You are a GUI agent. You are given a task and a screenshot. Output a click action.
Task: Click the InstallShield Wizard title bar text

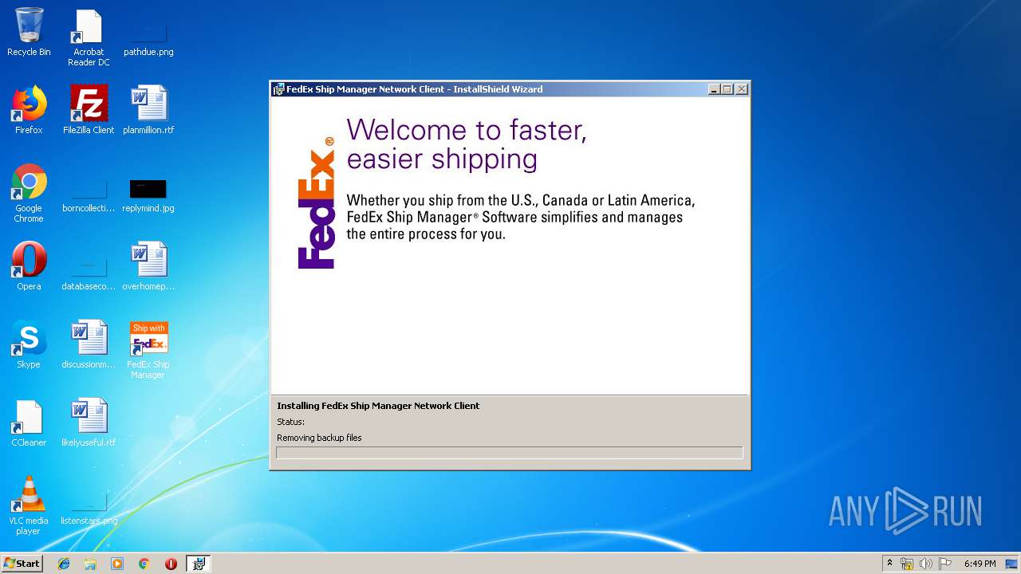415,89
